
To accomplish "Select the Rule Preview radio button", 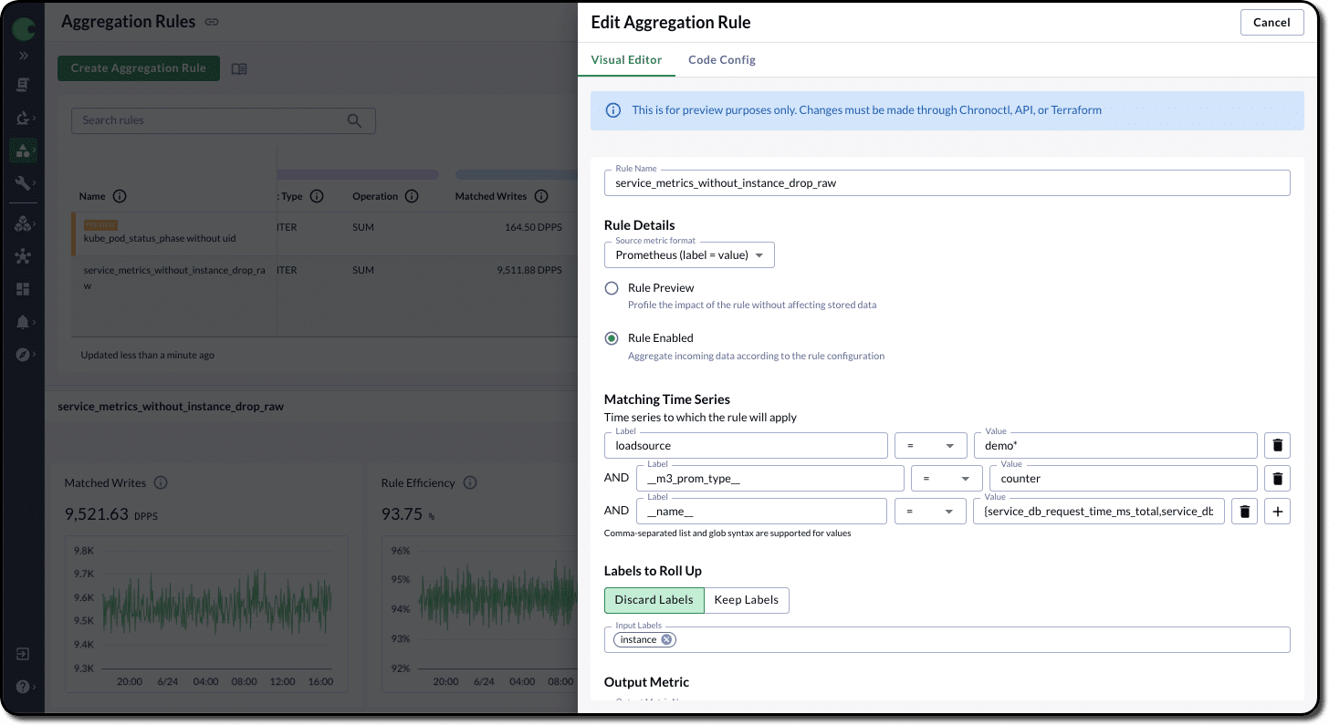I will (x=612, y=288).
